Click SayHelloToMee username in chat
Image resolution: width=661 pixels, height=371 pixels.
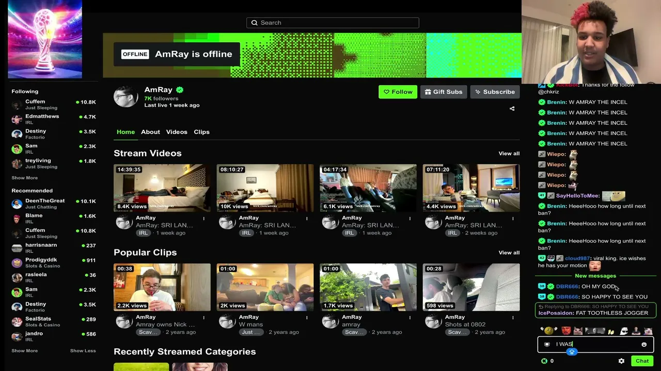click(577, 196)
